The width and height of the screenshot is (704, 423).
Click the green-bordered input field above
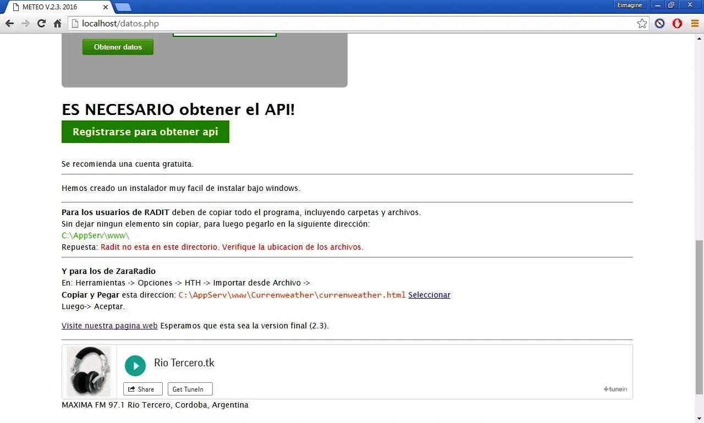pyautogui.click(x=224, y=35)
